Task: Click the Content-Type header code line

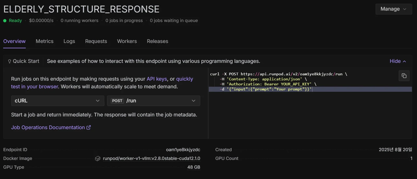Action: pos(263,79)
